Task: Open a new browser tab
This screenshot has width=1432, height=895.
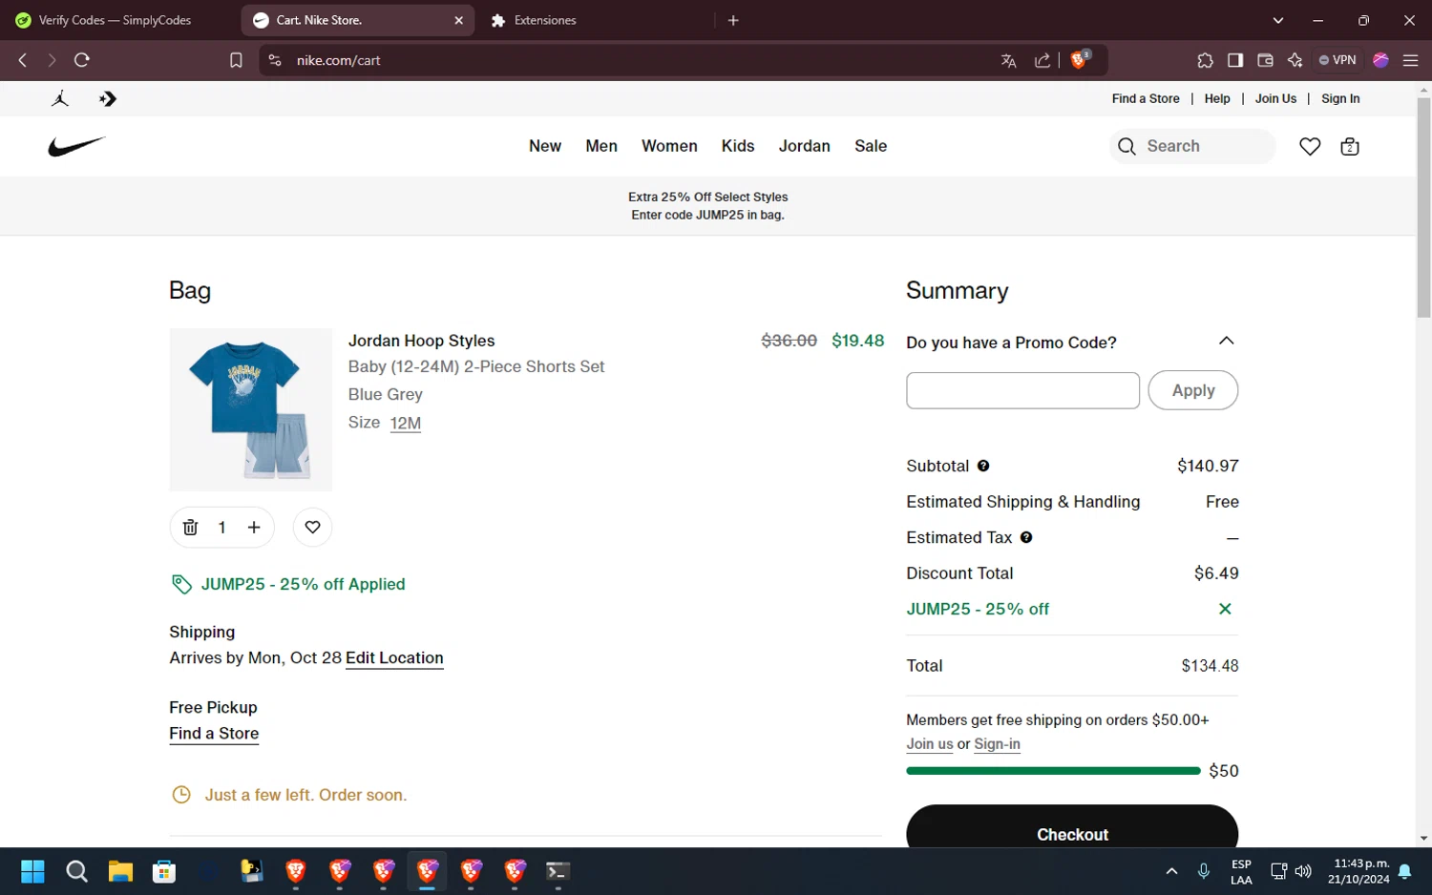Action: click(733, 20)
